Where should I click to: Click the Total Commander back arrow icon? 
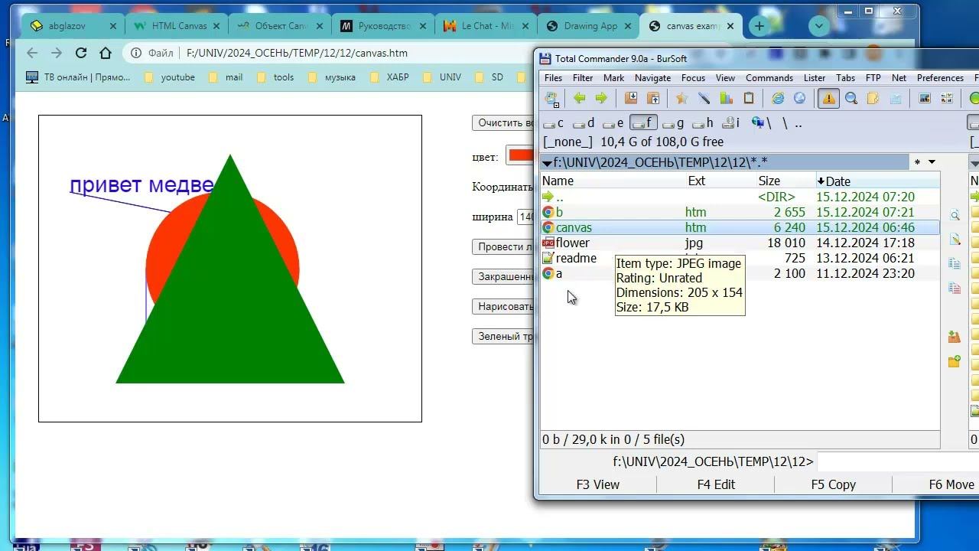[x=579, y=98]
